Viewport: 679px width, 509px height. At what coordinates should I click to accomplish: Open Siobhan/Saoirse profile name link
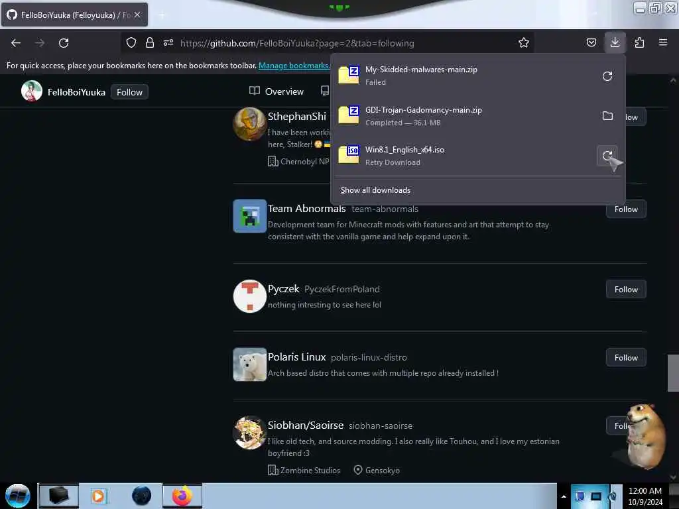305,425
